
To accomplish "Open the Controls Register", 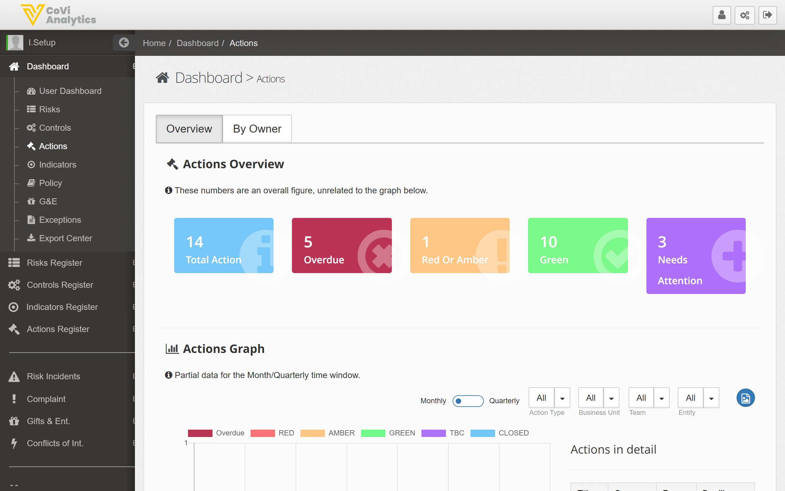I will tap(60, 285).
